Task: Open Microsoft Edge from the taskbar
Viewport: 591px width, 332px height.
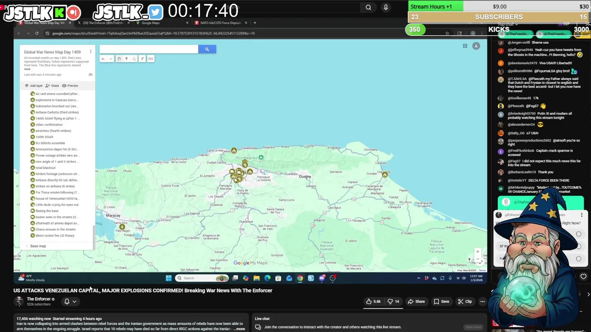Action: (267, 278)
